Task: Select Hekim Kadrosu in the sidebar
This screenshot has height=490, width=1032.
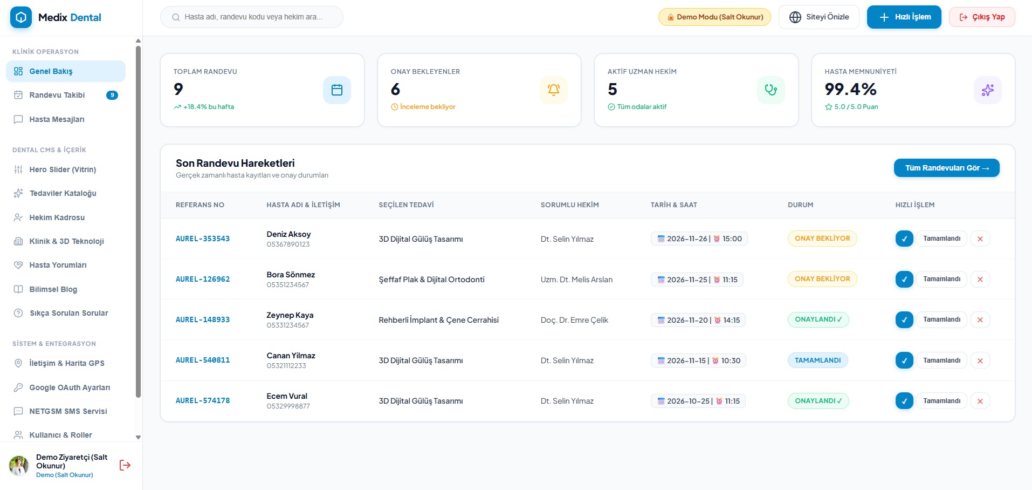Action: (66, 217)
